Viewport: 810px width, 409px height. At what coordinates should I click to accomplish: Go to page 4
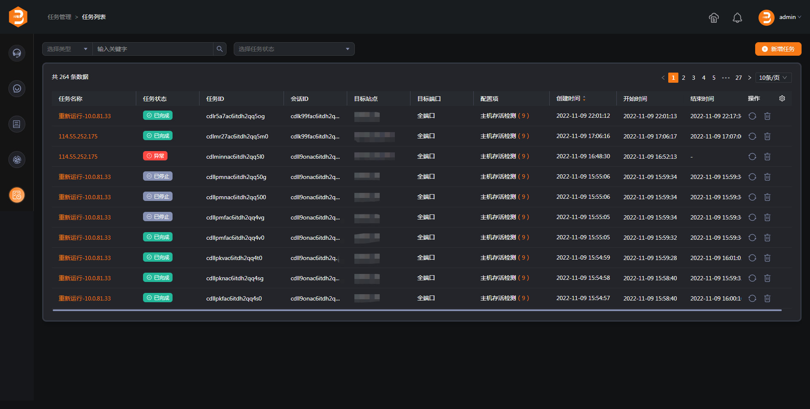coord(704,78)
